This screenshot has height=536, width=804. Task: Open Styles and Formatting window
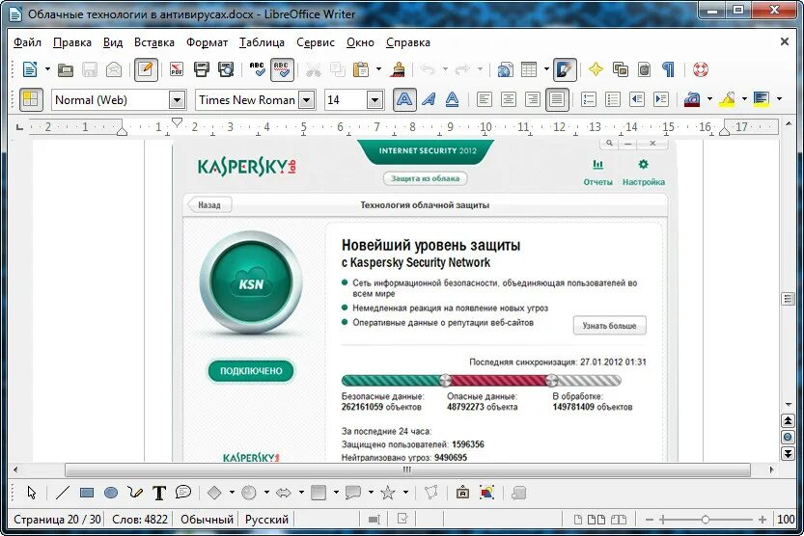(30, 99)
